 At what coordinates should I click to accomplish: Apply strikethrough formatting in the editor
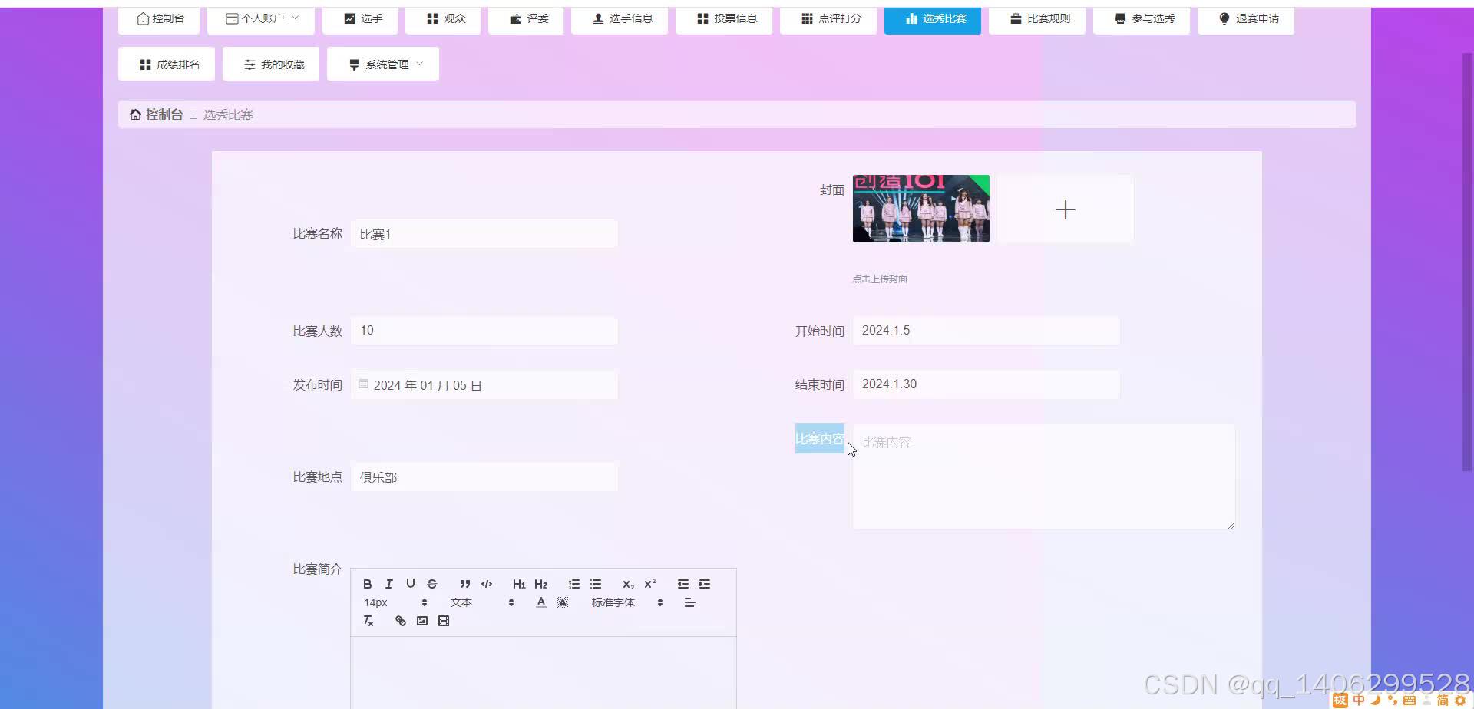click(x=431, y=584)
